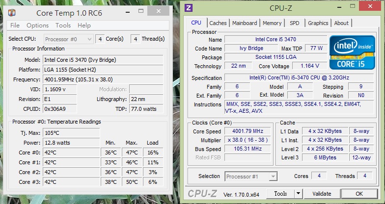385x204 pixels.
Task: Click the Level 3 cache value 6 MBytes
Action: coord(325,157)
